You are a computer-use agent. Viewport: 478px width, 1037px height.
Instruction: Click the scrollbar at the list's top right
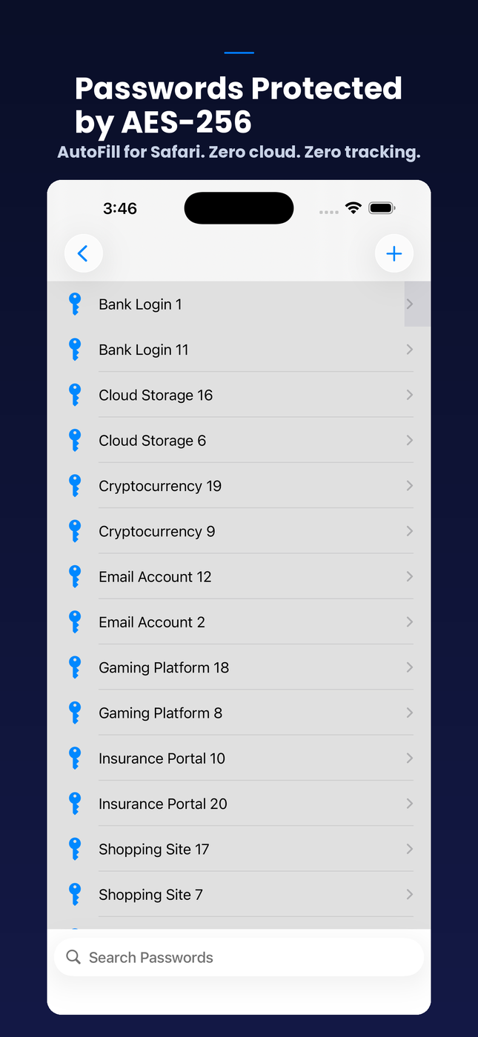tap(417, 304)
